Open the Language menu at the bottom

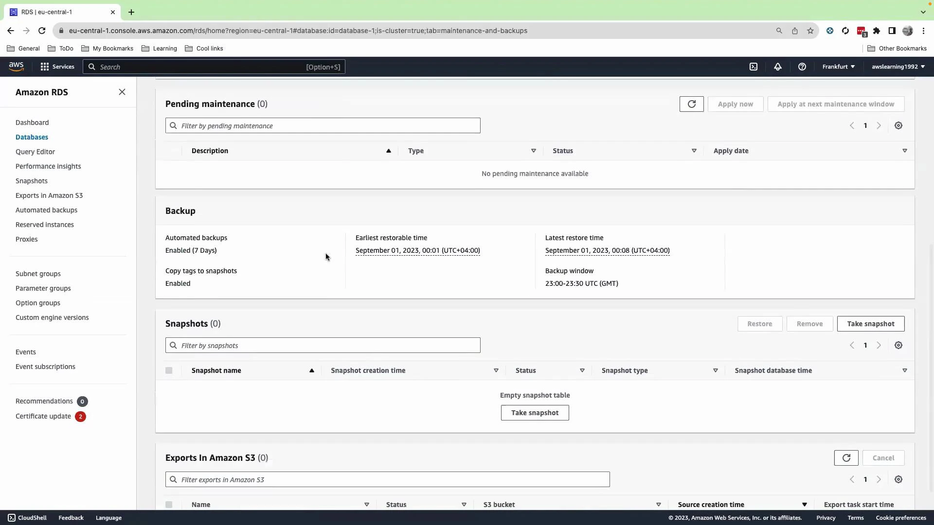tap(108, 517)
